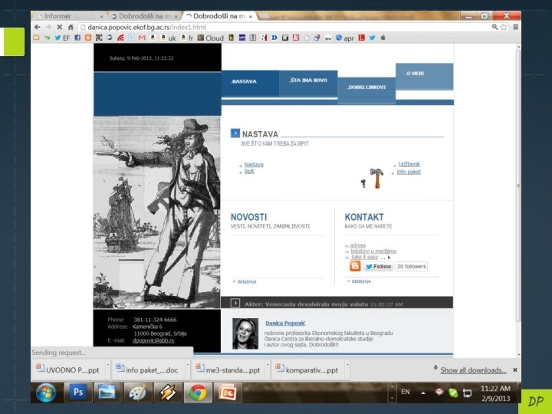Open the Facebook bookmark icon
The image size is (552, 414).
point(77,38)
